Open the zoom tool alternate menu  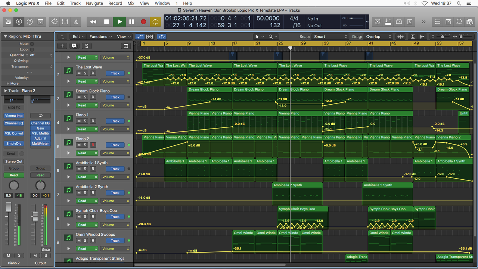point(273,37)
